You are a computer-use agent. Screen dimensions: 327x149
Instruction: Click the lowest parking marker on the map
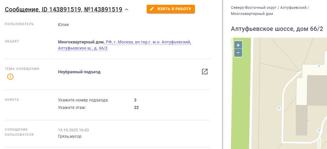pos(319,131)
